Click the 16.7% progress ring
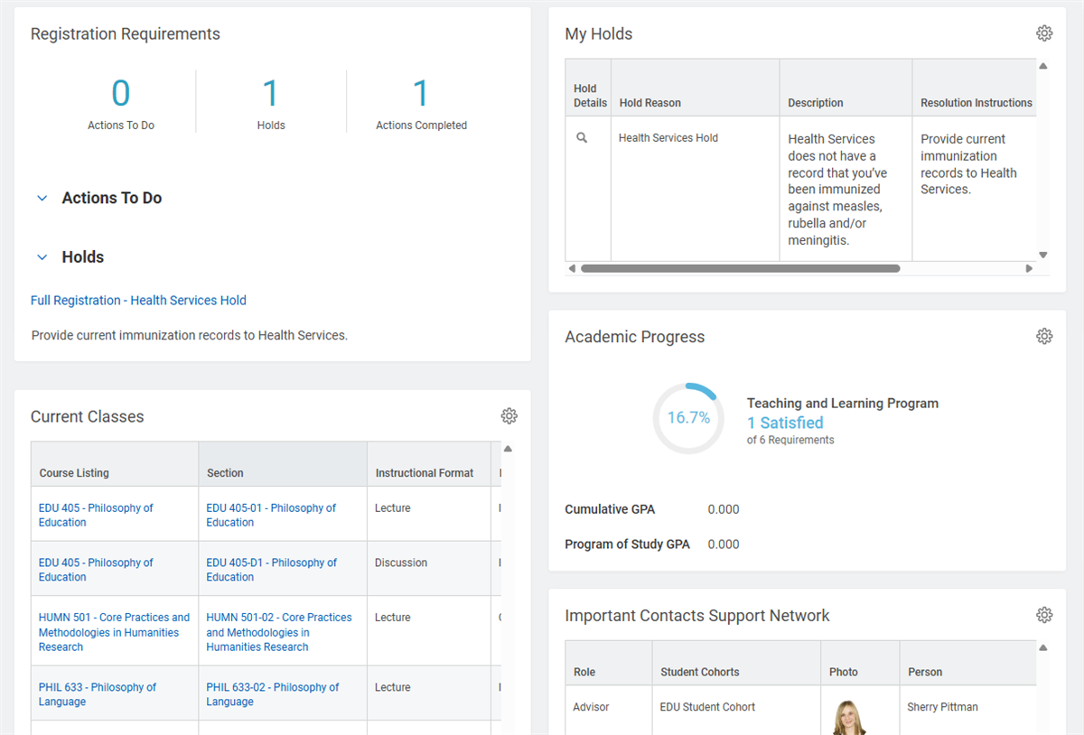This screenshot has height=735, width=1084. click(x=688, y=418)
